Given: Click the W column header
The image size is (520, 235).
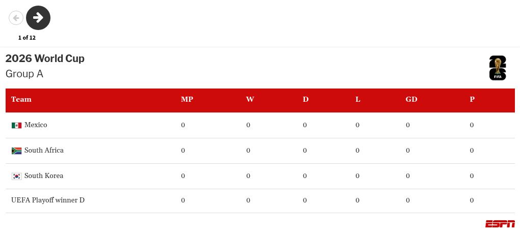Looking at the screenshot, I should 250,99.
